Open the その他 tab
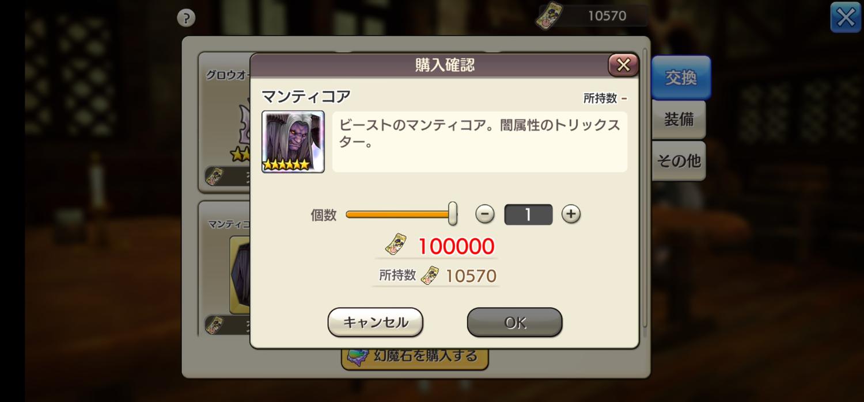Screen dimensions: 864x402 [x=679, y=161]
